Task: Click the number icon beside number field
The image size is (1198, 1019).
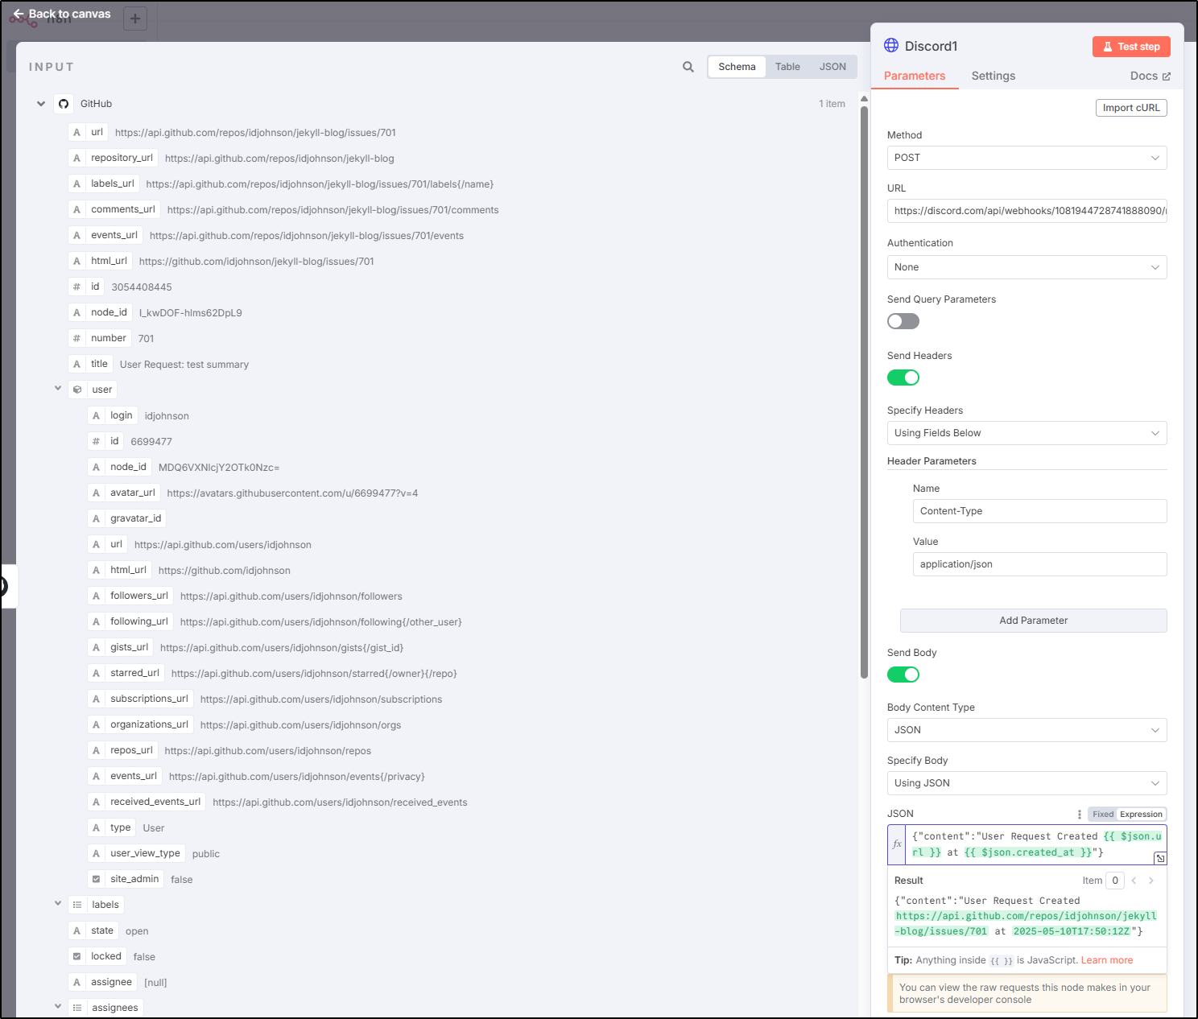Action: 77,338
